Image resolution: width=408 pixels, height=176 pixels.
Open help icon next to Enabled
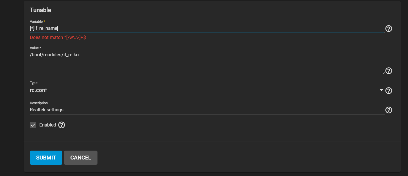(62, 125)
